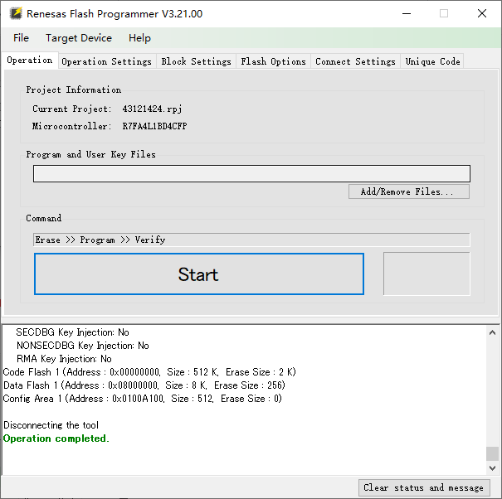Open the Unique Code tab
The image size is (502, 499).
(432, 61)
